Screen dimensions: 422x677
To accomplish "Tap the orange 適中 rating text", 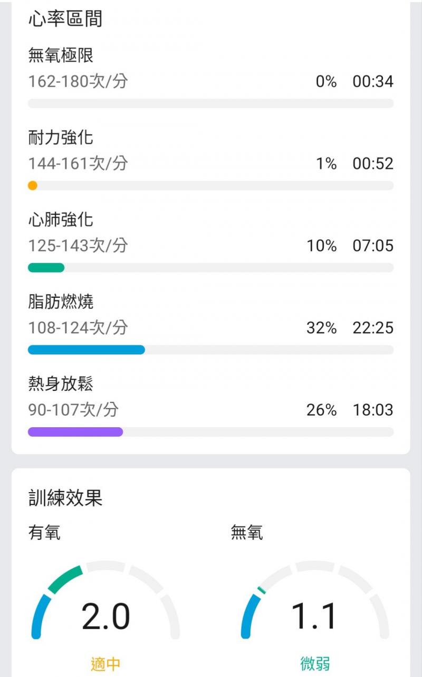I will click(x=105, y=664).
